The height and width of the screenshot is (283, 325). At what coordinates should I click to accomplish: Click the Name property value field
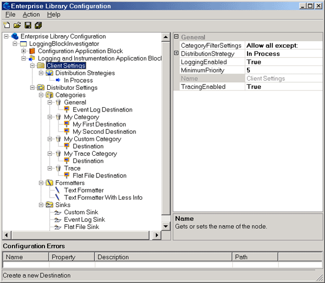point(283,78)
